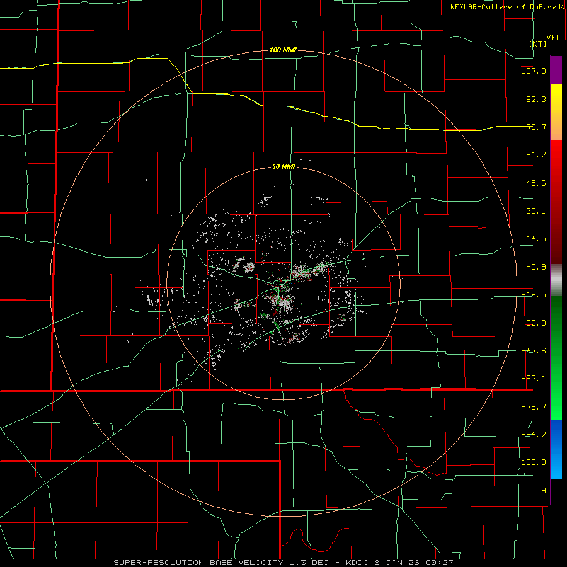This screenshot has height=567, width=567.
Task: Click the 14.5 velocity scale value
Action: (536, 239)
